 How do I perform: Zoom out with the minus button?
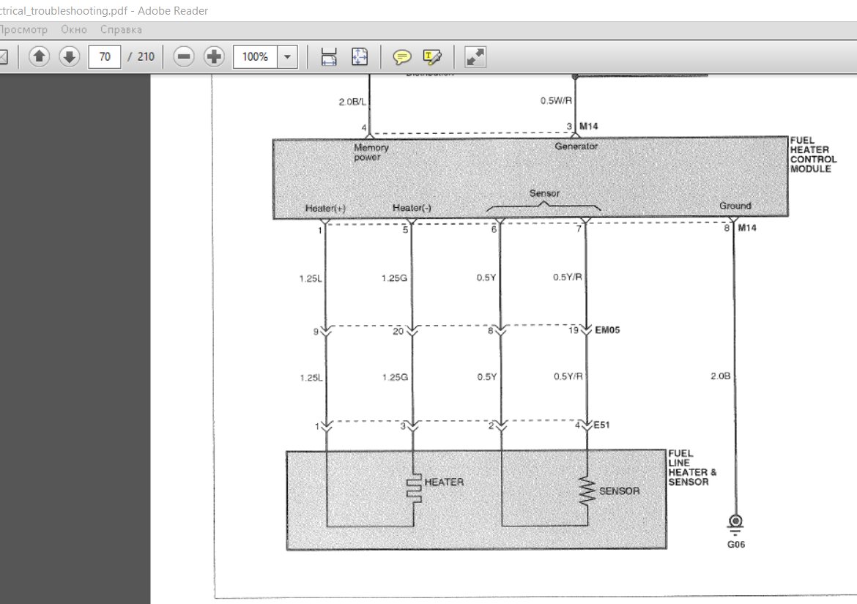point(184,57)
